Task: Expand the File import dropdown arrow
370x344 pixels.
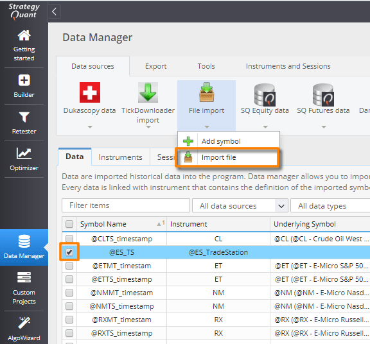Action: coord(207,127)
